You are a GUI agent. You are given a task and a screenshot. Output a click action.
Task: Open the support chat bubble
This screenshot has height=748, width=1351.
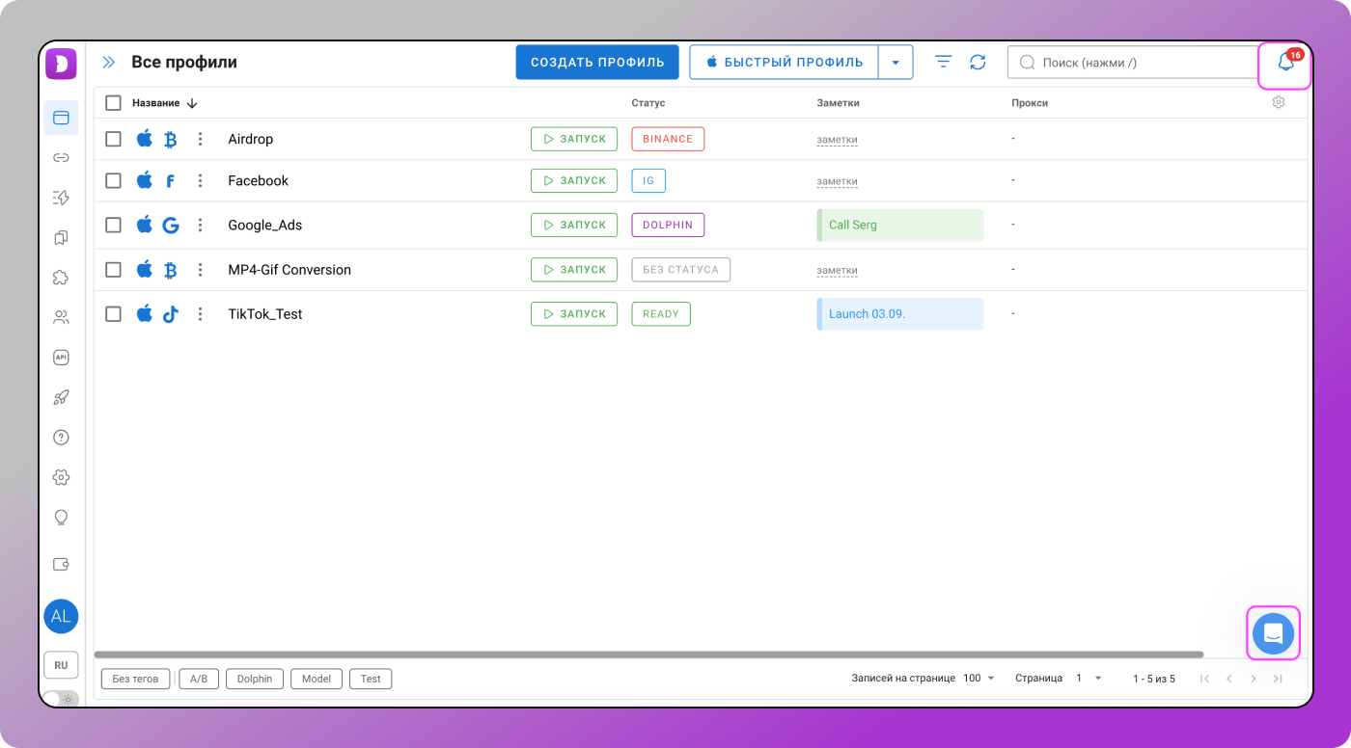pos(1273,633)
